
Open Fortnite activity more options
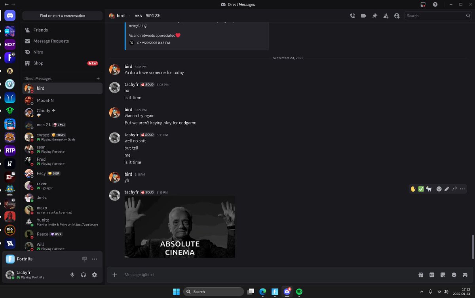[x=94, y=259]
